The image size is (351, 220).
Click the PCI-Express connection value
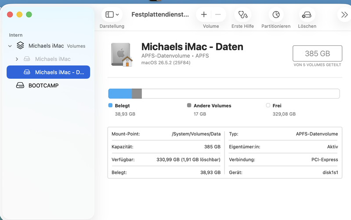(x=325, y=159)
